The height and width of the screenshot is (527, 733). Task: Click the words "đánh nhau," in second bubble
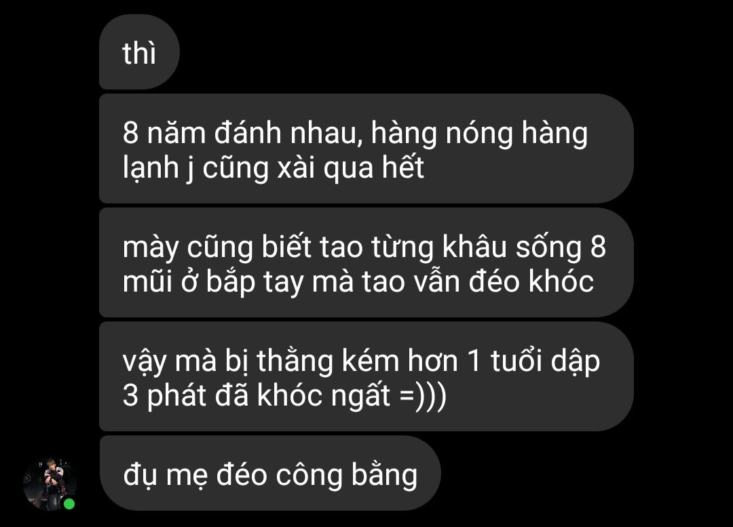pyautogui.click(x=289, y=133)
